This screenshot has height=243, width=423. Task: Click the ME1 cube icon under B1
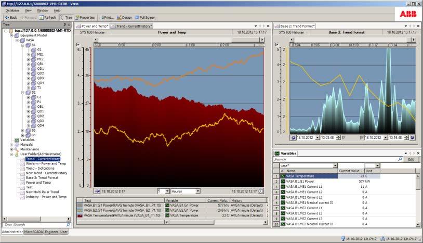pos(33,55)
